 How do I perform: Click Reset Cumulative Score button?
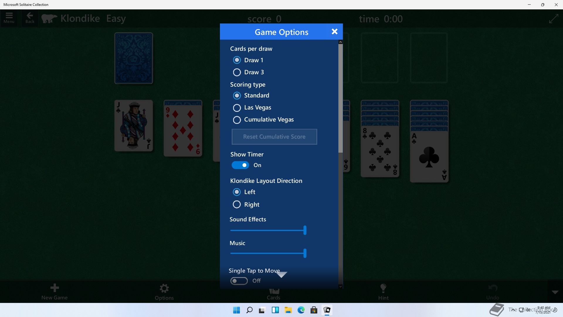point(274,137)
